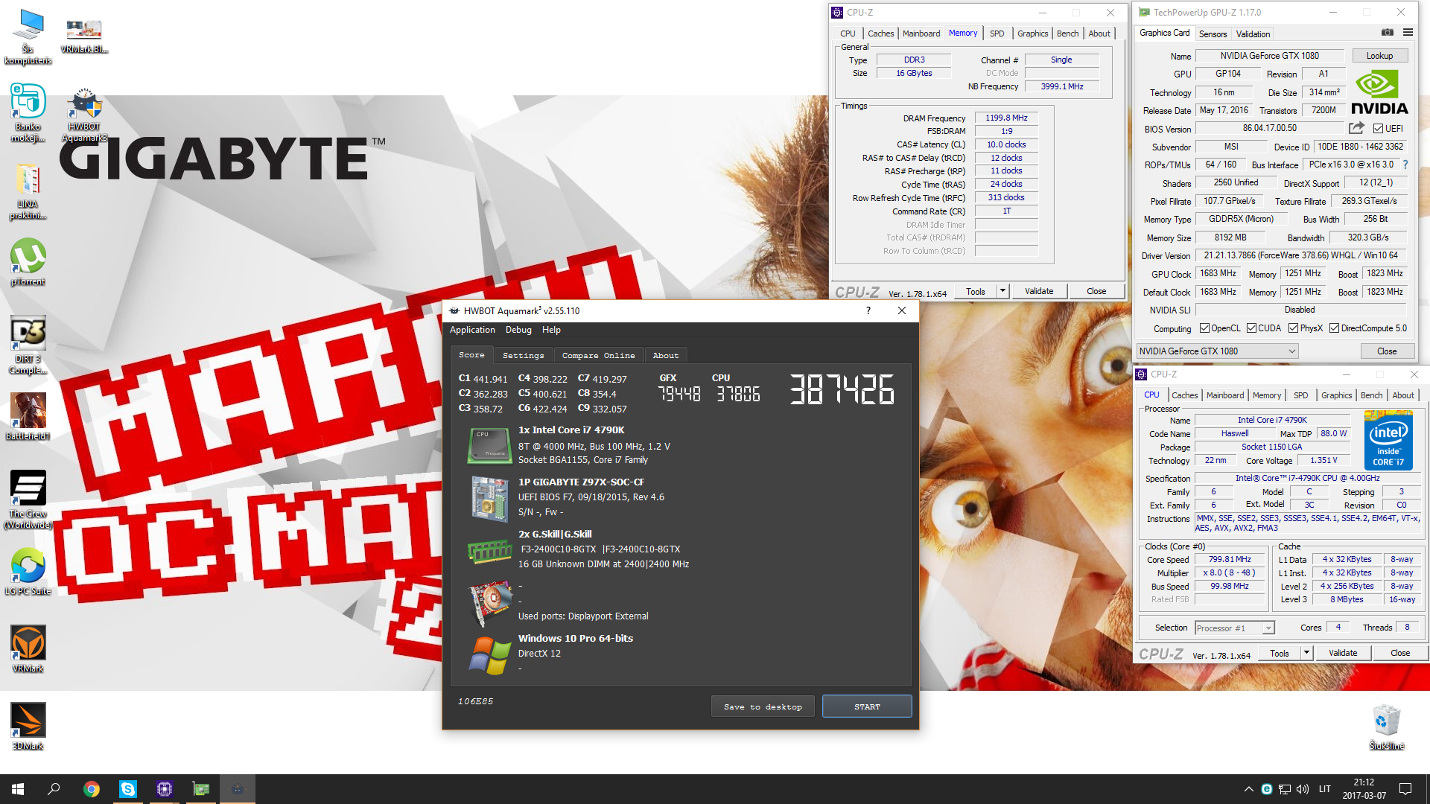This screenshot has height=804, width=1430.
Task: Switch to Sensors tab in GPU-Z
Action: (x=1213, y=34)
